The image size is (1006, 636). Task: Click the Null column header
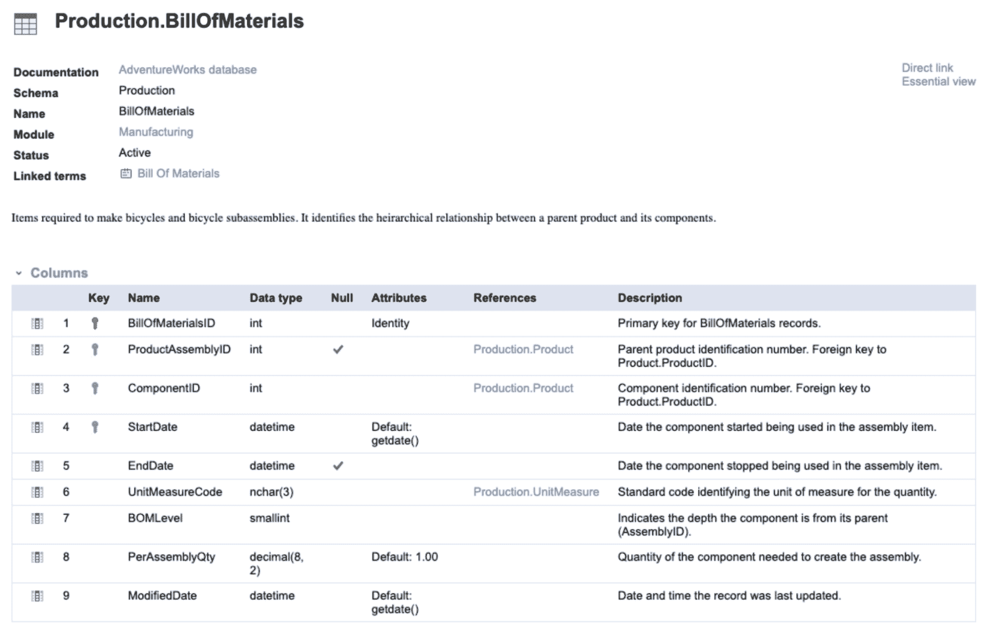342,298
